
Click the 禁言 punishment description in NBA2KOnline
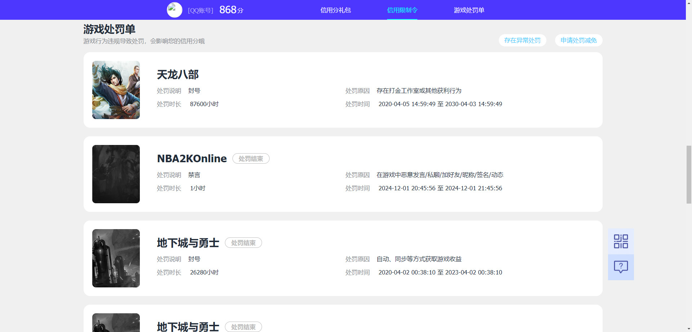click(x=194, y=175)
